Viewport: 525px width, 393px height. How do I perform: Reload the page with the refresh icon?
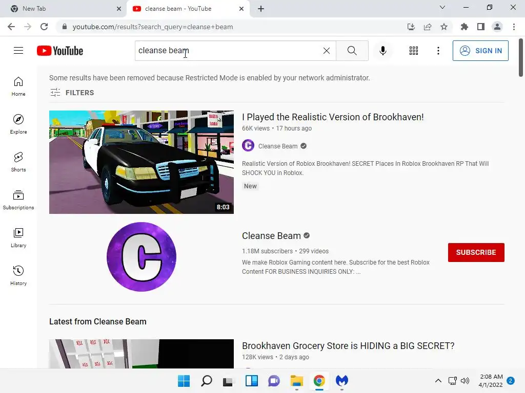click(x=44, y=27)
